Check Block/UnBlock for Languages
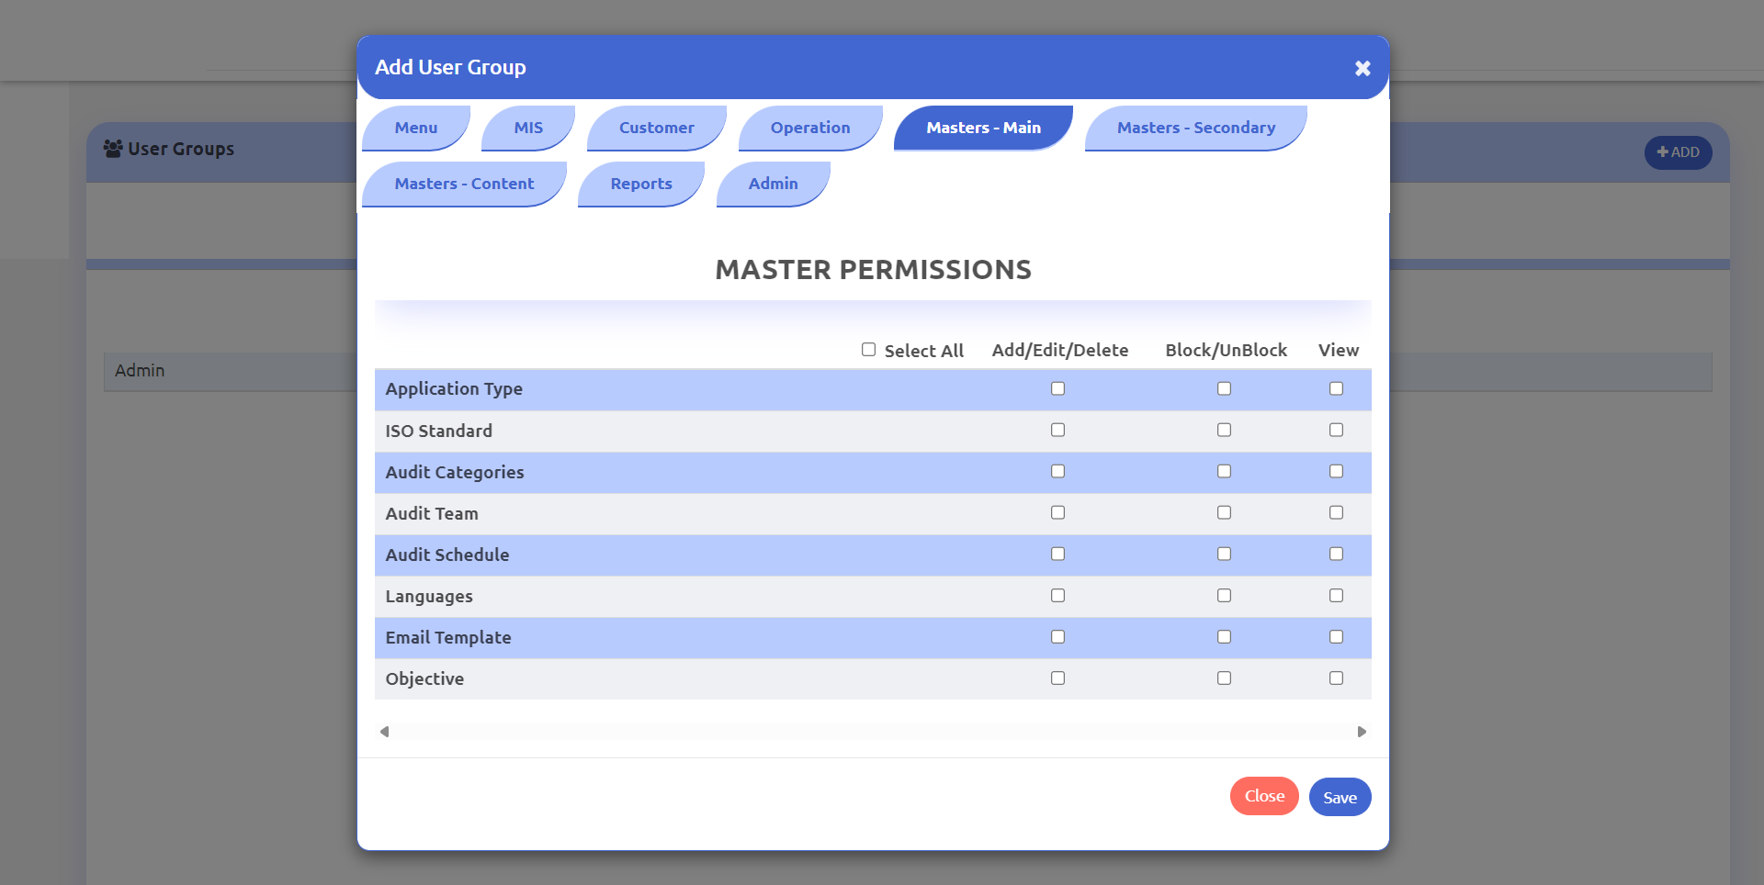This screenshot has height=885, width=1764. (1223, 595)
